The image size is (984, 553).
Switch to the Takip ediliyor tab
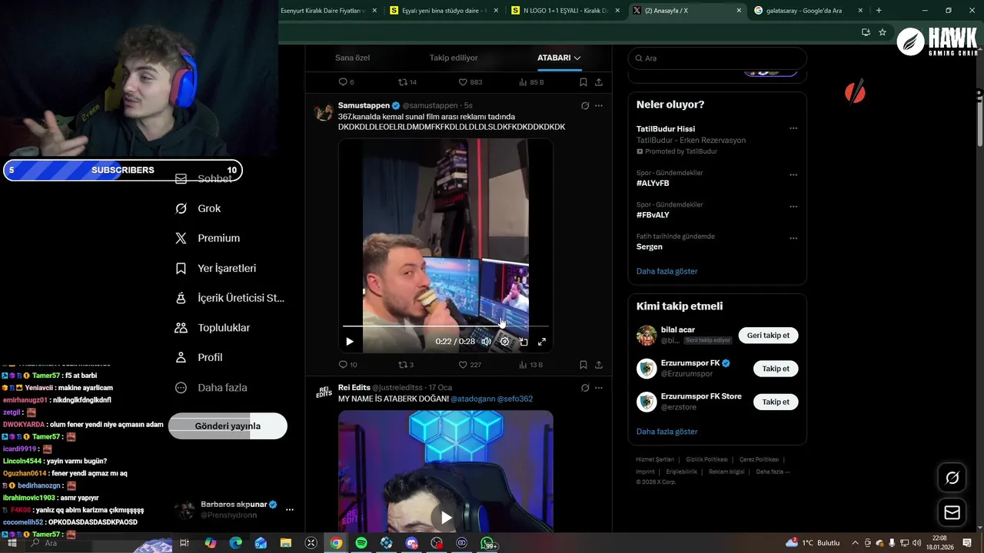coord(454,58)
